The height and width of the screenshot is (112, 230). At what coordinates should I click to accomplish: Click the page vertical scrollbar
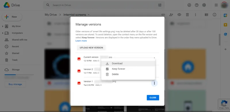click(220, 40)
